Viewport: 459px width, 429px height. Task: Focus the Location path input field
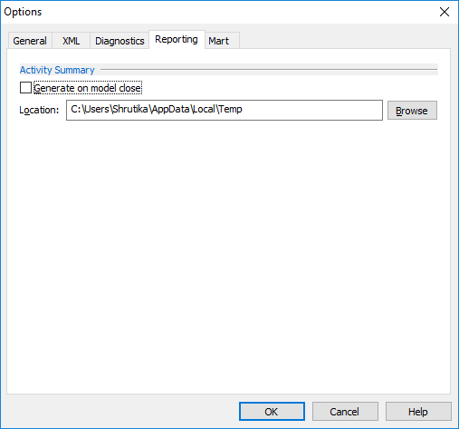(x=225, y=110)
